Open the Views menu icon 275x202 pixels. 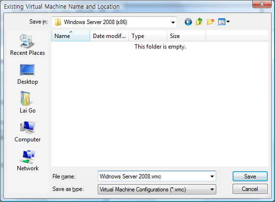(x=222, y=22)
